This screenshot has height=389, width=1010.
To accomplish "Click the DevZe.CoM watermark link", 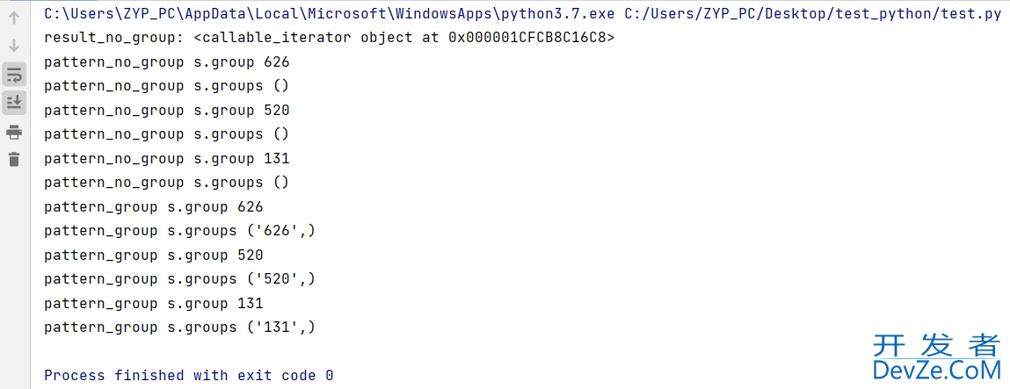I will pos(937,371).
